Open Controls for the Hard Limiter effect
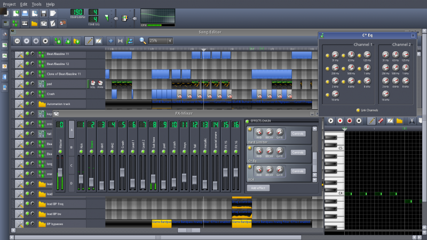 (298, 133)
